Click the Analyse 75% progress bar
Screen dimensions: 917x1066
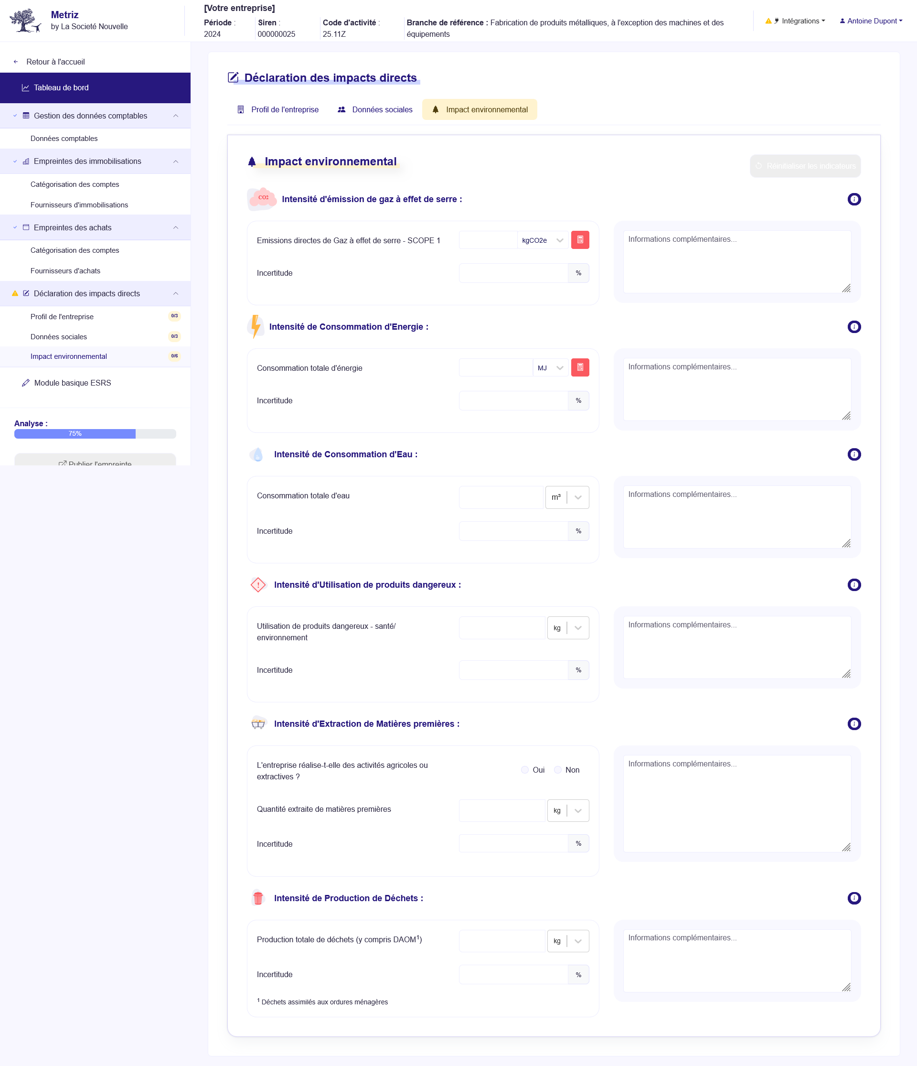click(75, 434)
